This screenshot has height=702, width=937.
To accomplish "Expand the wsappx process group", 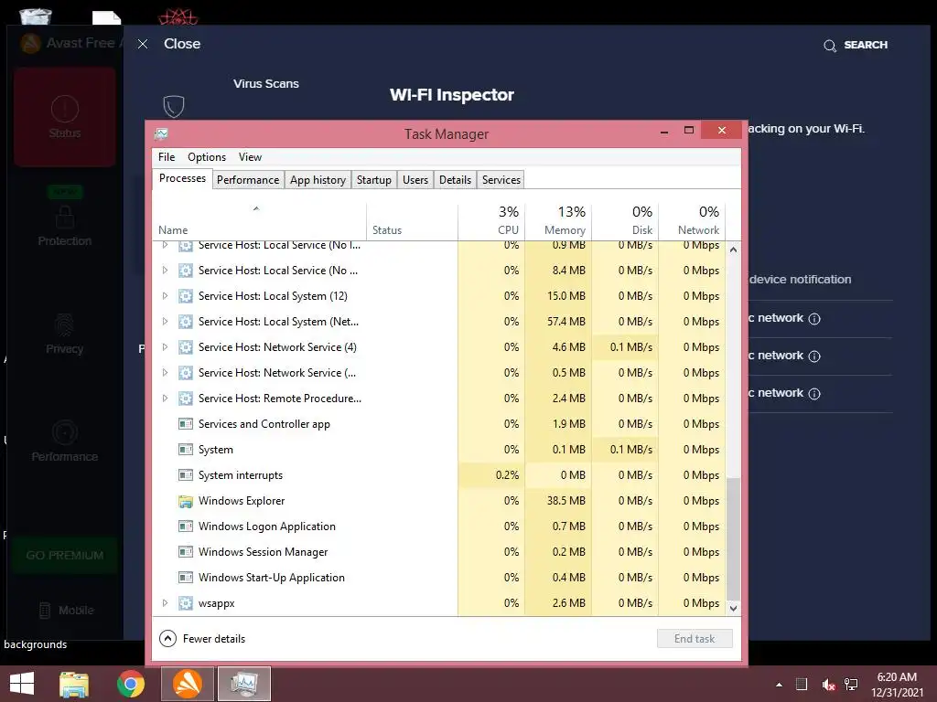I will click(x=165, y=603).
